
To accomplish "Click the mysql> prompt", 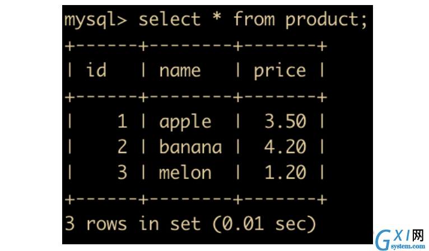I will 96,21.
